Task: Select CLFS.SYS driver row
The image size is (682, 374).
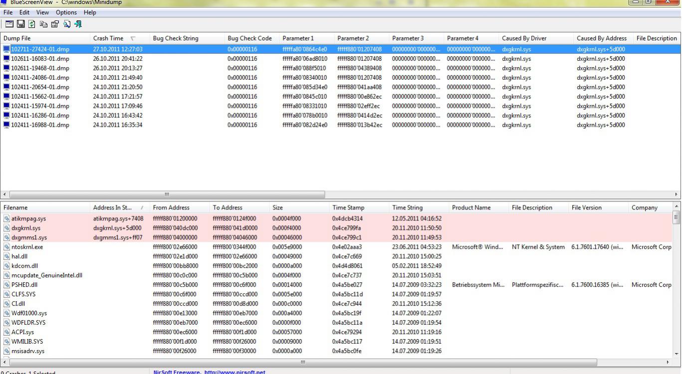Action: (337, 294)
